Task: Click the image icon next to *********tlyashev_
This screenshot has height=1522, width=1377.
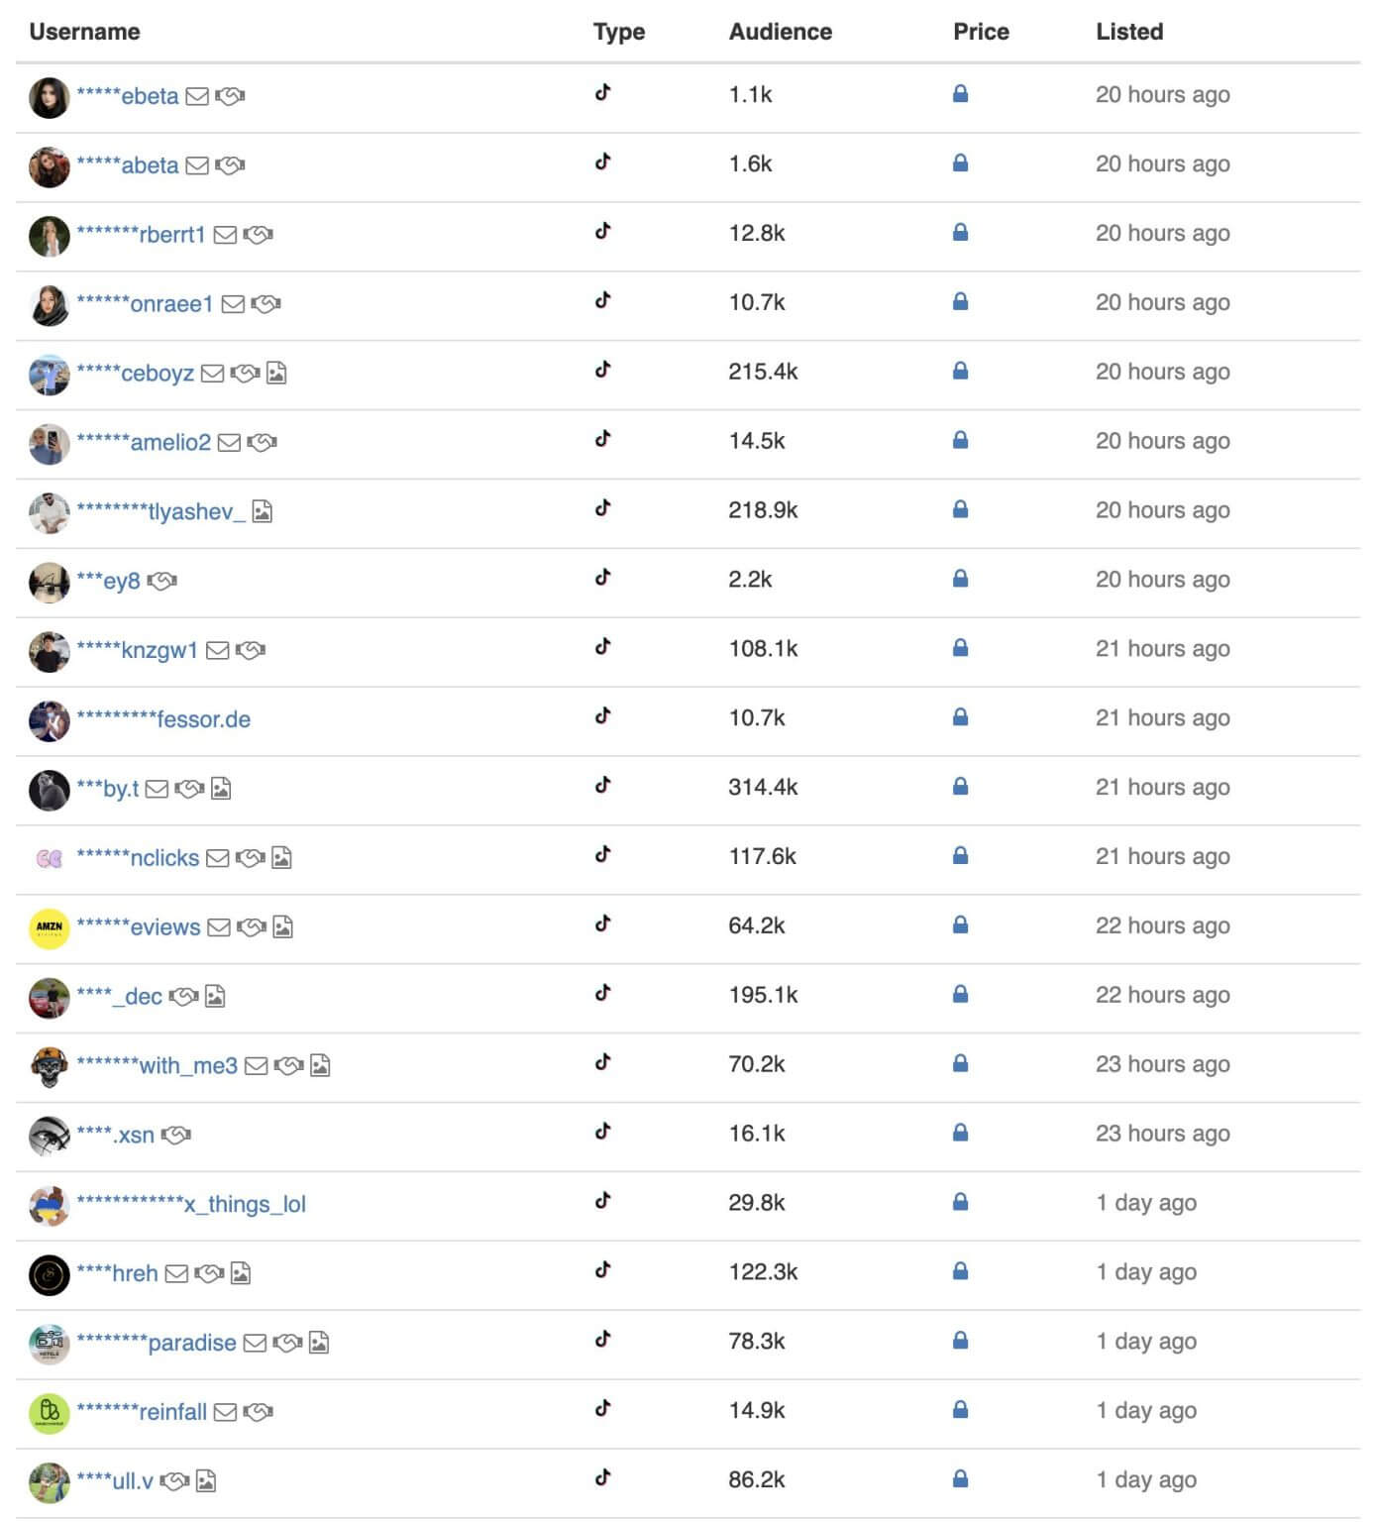Action: [x=262, y=512]
